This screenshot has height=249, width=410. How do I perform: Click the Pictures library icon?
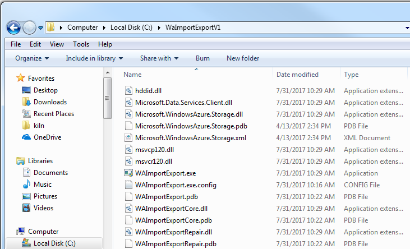[26, 196]
